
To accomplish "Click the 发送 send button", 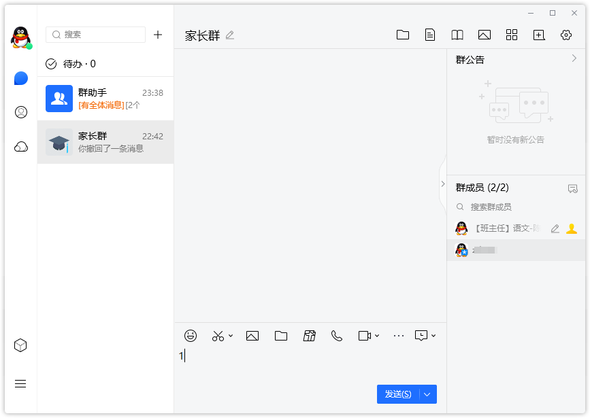I will pyautogui.click(x=398, y=394).
